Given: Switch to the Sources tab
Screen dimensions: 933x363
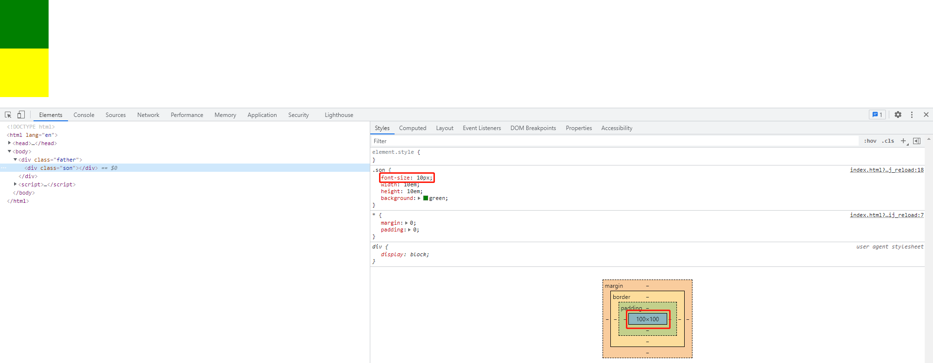Looking at the screenshot, I should point(116,115).
